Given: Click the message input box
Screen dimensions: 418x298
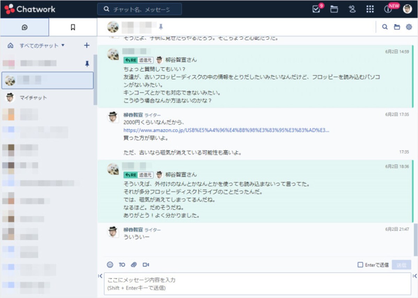Looking at the screenshot, I should point(257,284).
